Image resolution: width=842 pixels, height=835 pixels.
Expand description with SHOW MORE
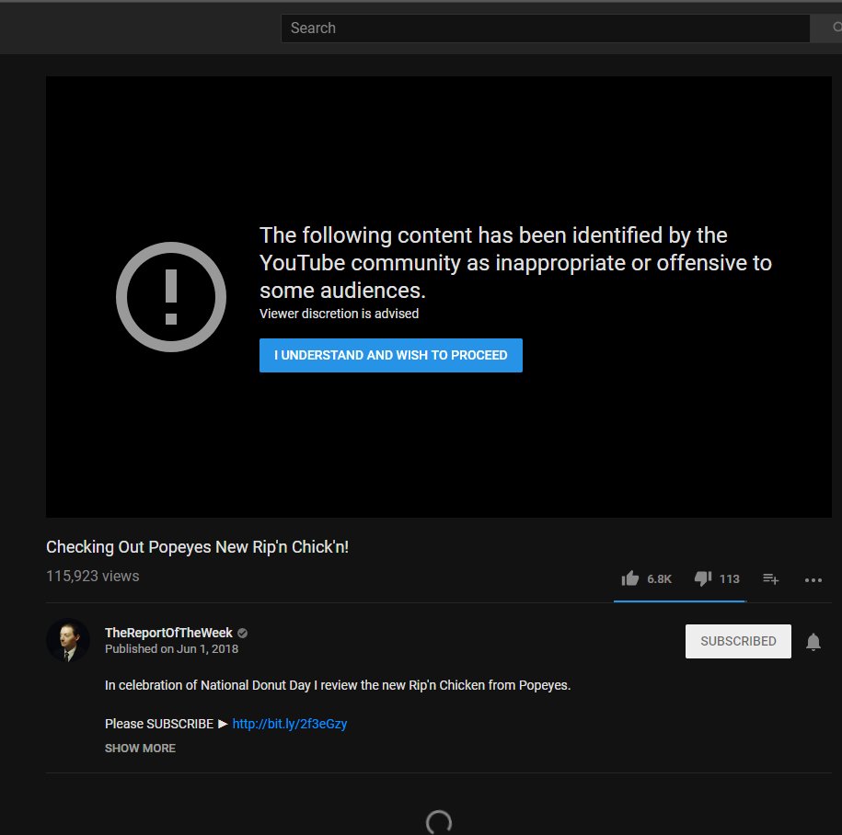point(140,748)
